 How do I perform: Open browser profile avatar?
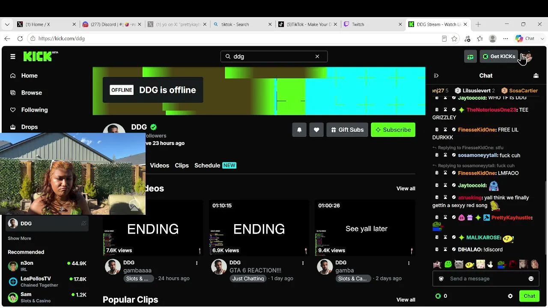[x=493, y=38]
